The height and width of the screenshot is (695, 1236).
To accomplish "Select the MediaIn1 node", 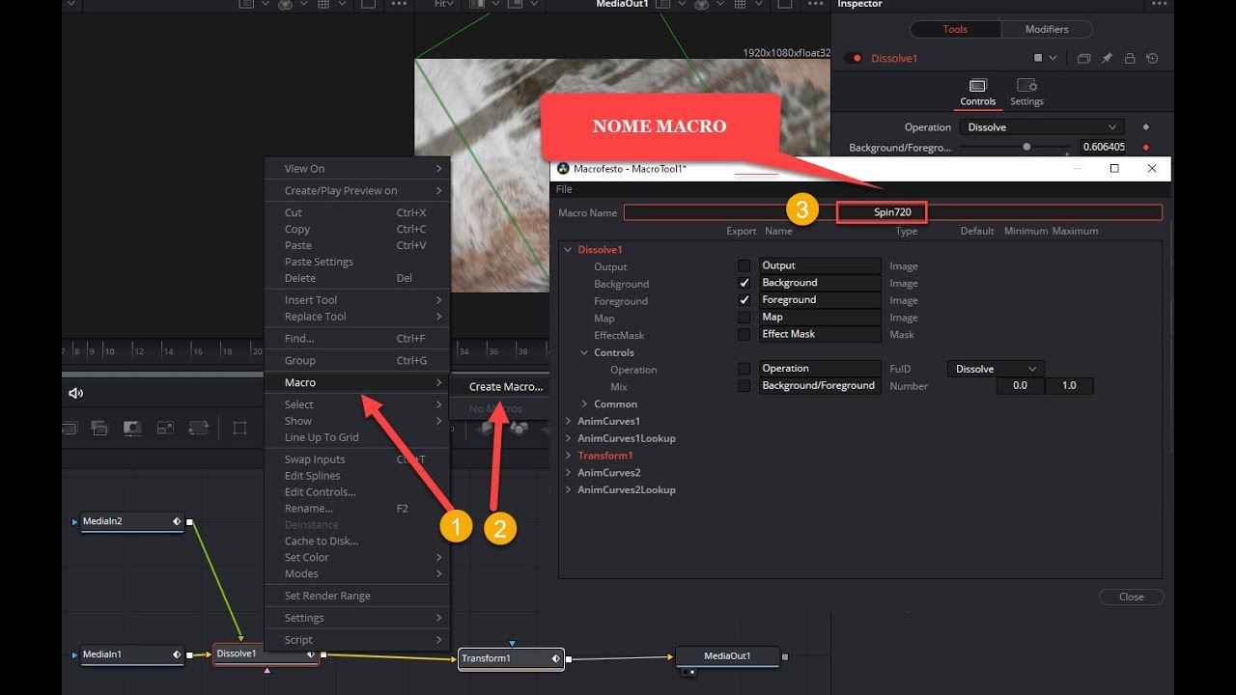I will point(131,655).
